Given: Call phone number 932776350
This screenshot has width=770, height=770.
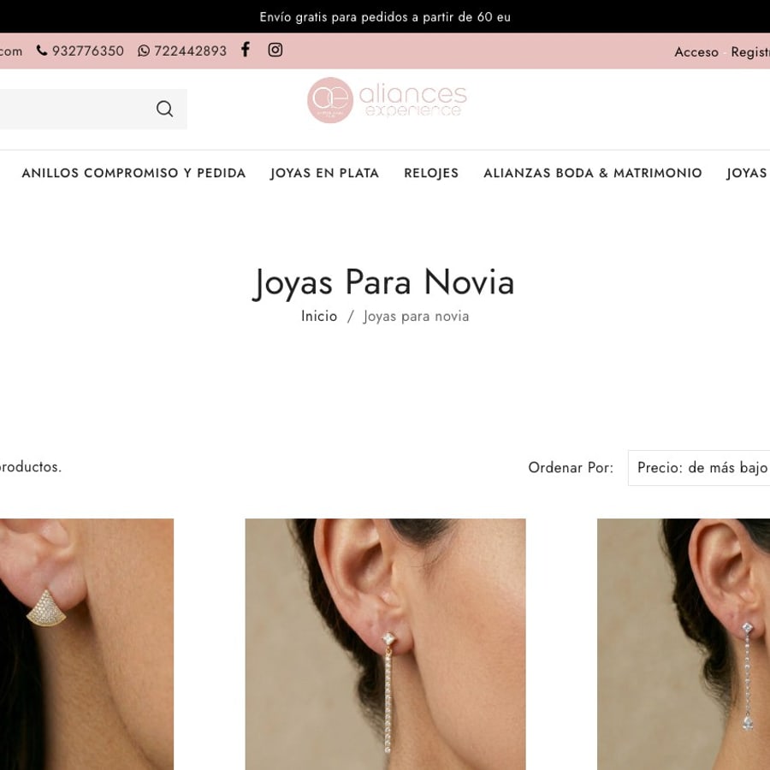Looking at the screenshot, I should coord(88,50).
